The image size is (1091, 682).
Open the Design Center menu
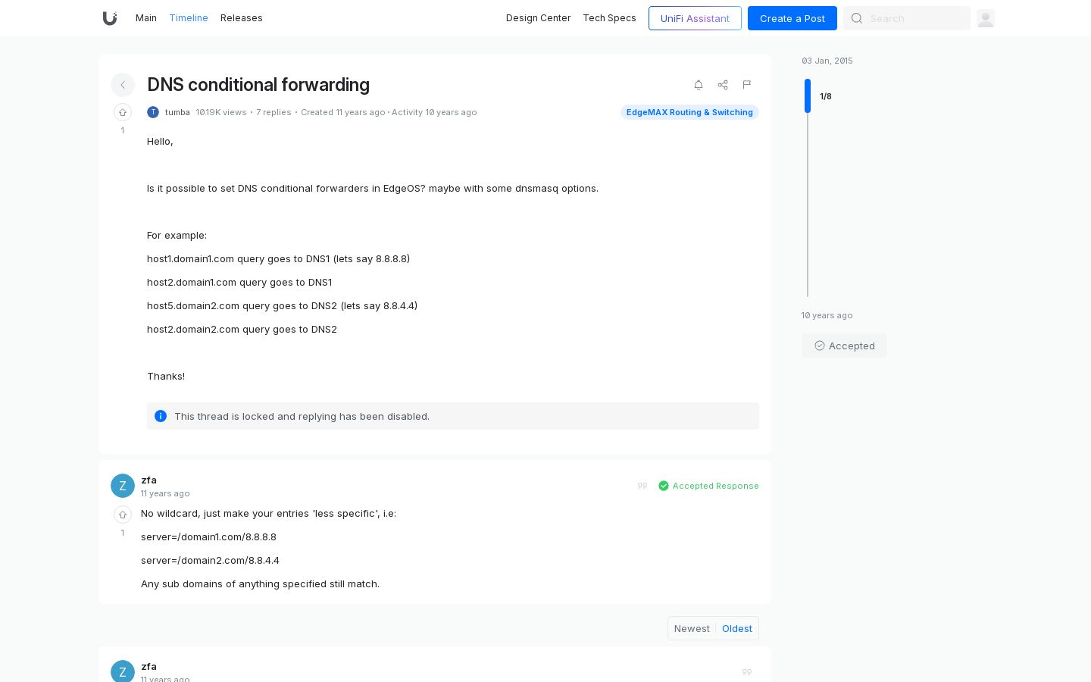pos(539,18)
